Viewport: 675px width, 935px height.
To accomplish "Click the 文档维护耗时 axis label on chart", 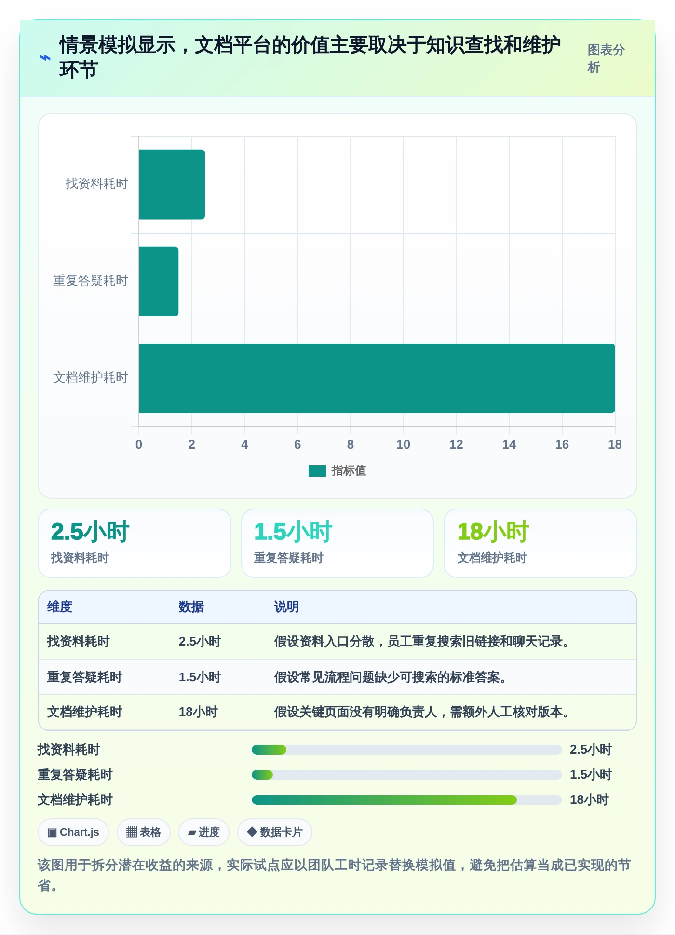I will (x=90, y=378).
